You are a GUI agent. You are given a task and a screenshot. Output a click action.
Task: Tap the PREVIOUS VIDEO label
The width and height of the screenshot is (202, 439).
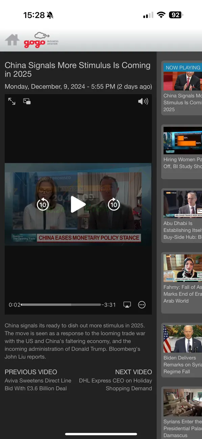pos(31,372)
